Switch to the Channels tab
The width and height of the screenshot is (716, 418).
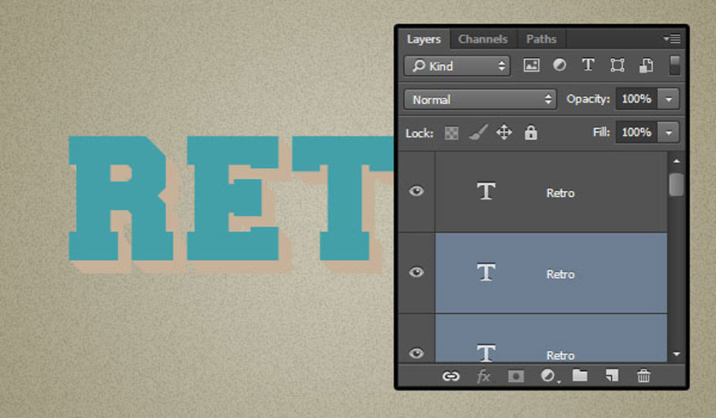pos(483,39)
